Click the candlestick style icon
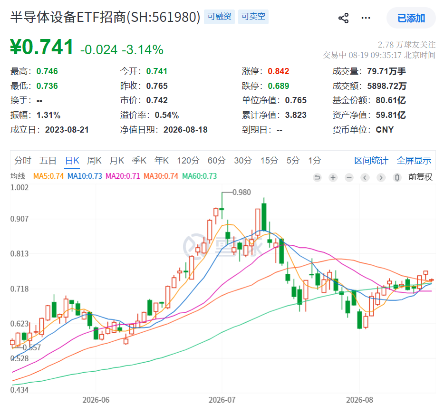Screen dimensions: 444x405 [x=397, y=178]
